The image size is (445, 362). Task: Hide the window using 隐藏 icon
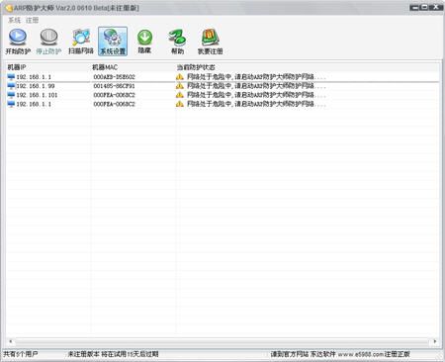144,42
